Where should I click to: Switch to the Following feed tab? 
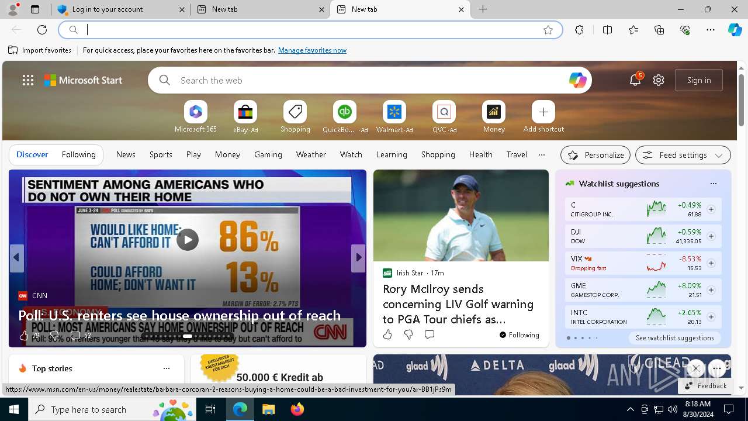click(78, 155)
